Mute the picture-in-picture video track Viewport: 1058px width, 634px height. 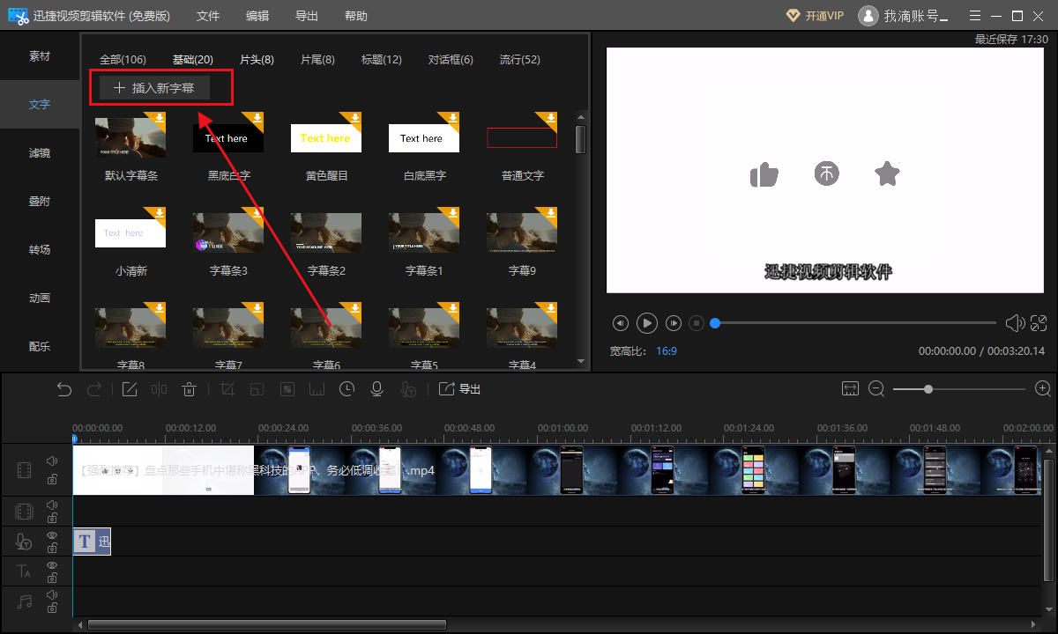tap(52, 505)
